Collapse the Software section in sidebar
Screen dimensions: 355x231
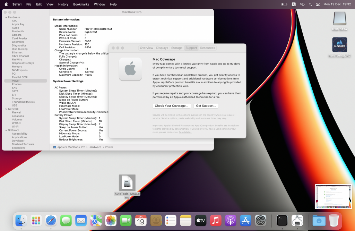pyautogui.click(x=6, y=130)
